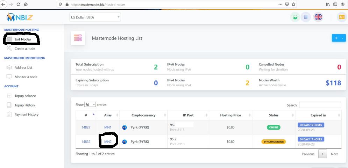Open the US Dollar currency dropdown
The height and width of the screenshot is (168, 348).
pos(95,17)
